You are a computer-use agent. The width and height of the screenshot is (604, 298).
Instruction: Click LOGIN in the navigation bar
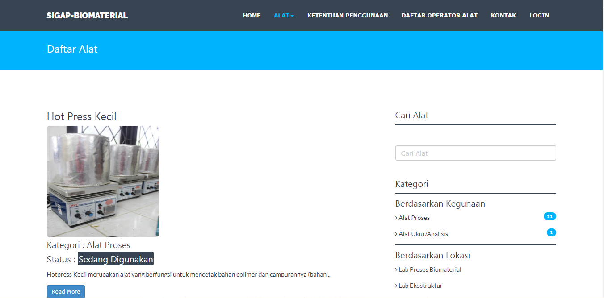[x=539, y=16]
